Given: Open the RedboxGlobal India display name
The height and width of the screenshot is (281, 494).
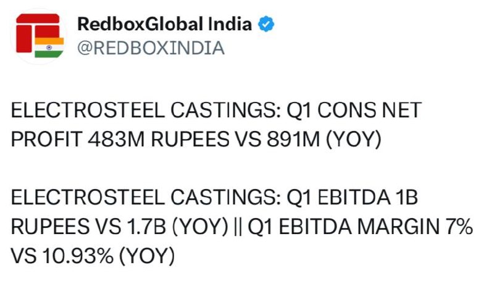Looking at the screenshot, I should 164,24.
